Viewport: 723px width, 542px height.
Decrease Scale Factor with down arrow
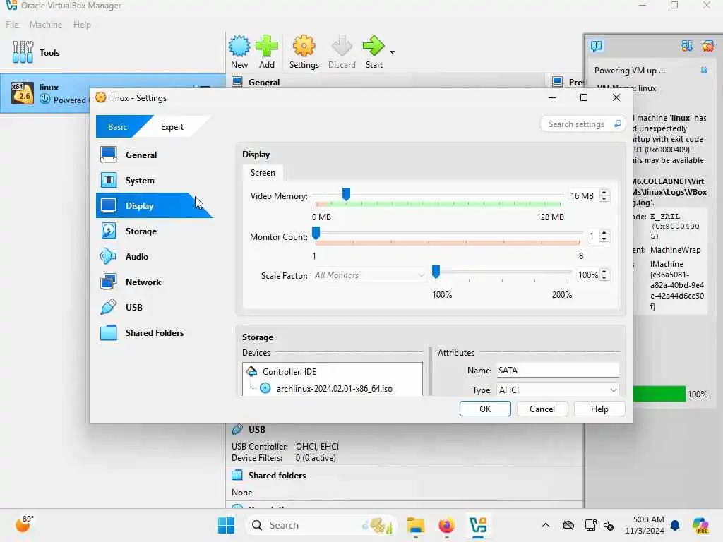coord(604,278)
